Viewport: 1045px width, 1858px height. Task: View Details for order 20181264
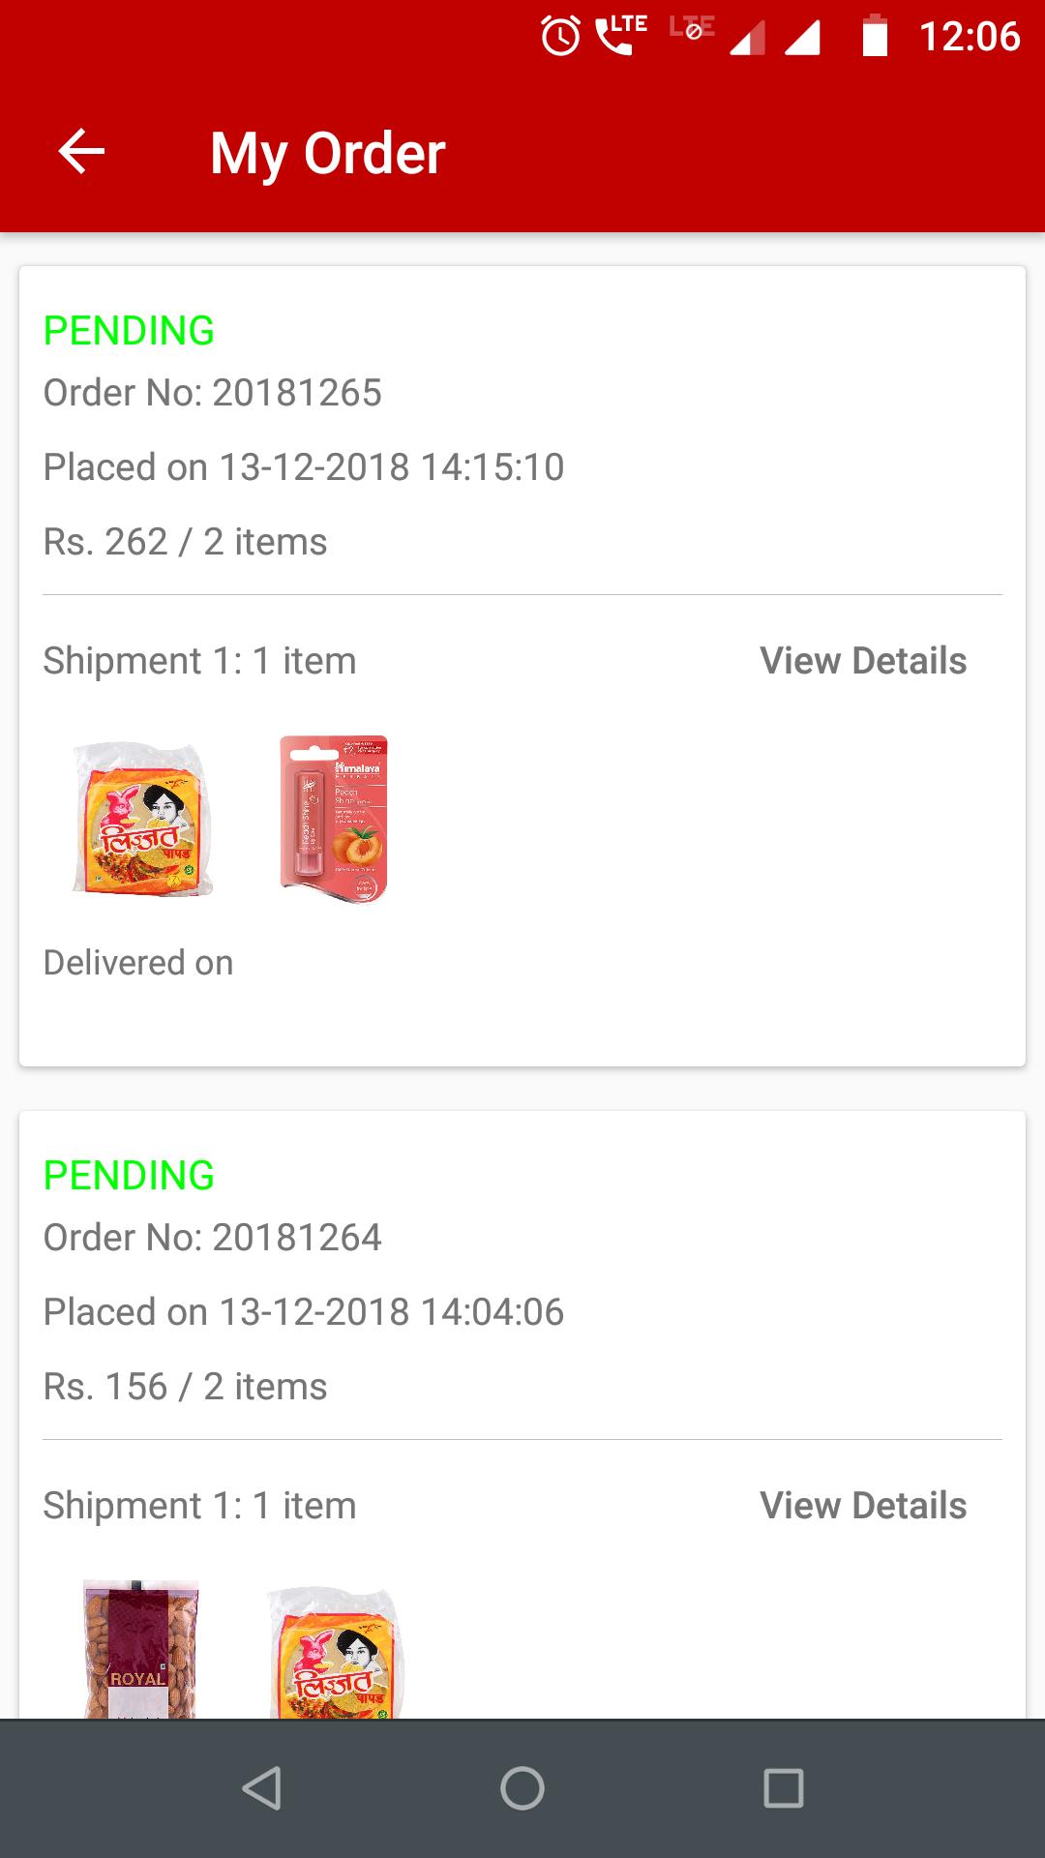863,1506
